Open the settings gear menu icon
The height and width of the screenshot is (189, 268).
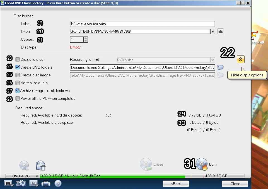click(x=21, y=183)
